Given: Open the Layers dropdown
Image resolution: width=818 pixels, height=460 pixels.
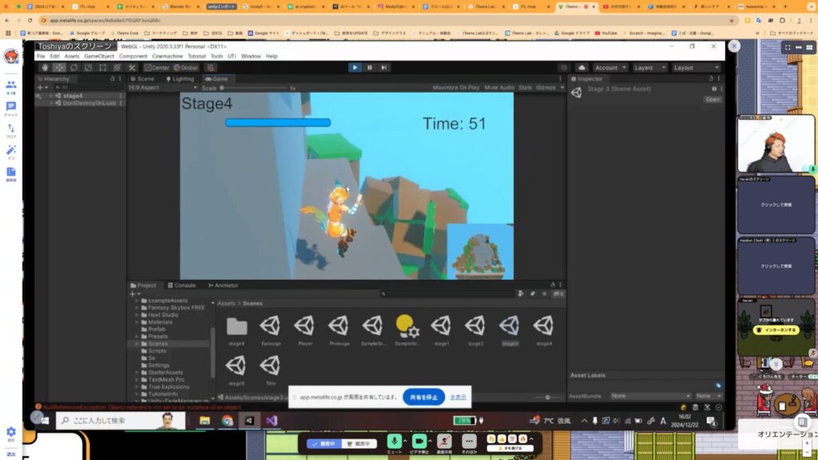Looking at the screenshot, I should click(649, 68).
